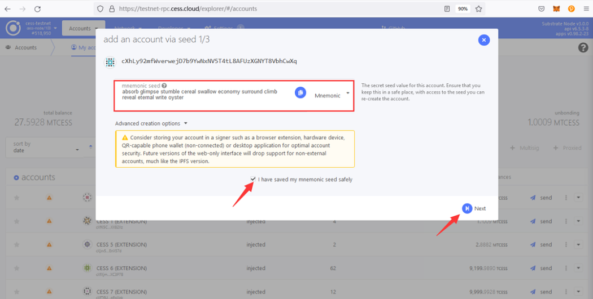Click the total balance 27.5928 MTCESS value
This screenshot has width=593, height=299.
43,123
